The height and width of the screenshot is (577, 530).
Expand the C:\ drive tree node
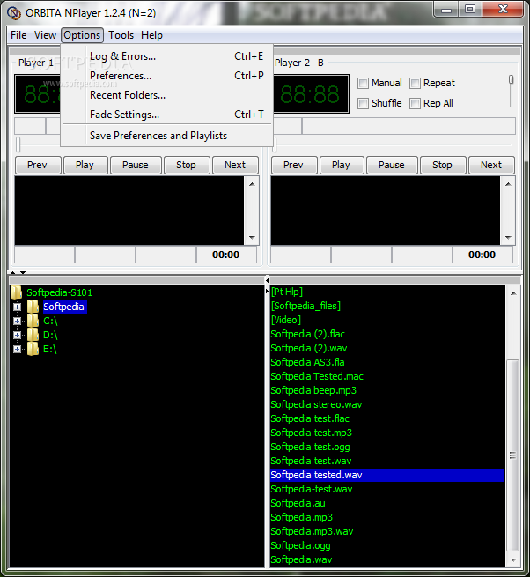coord(17,321)
